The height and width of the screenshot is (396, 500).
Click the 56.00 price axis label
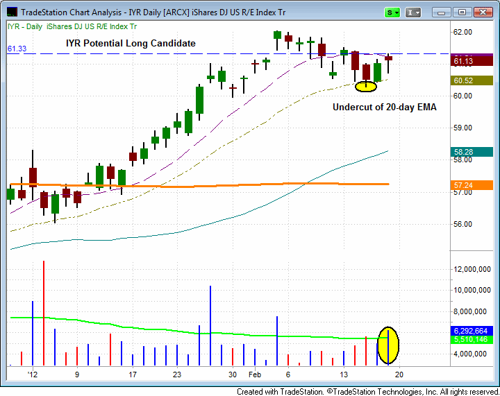462,224
